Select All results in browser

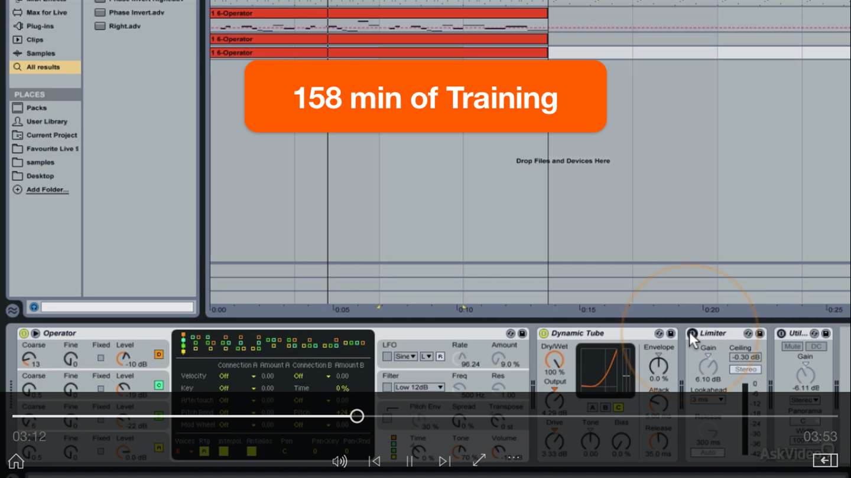click(45, 67)
